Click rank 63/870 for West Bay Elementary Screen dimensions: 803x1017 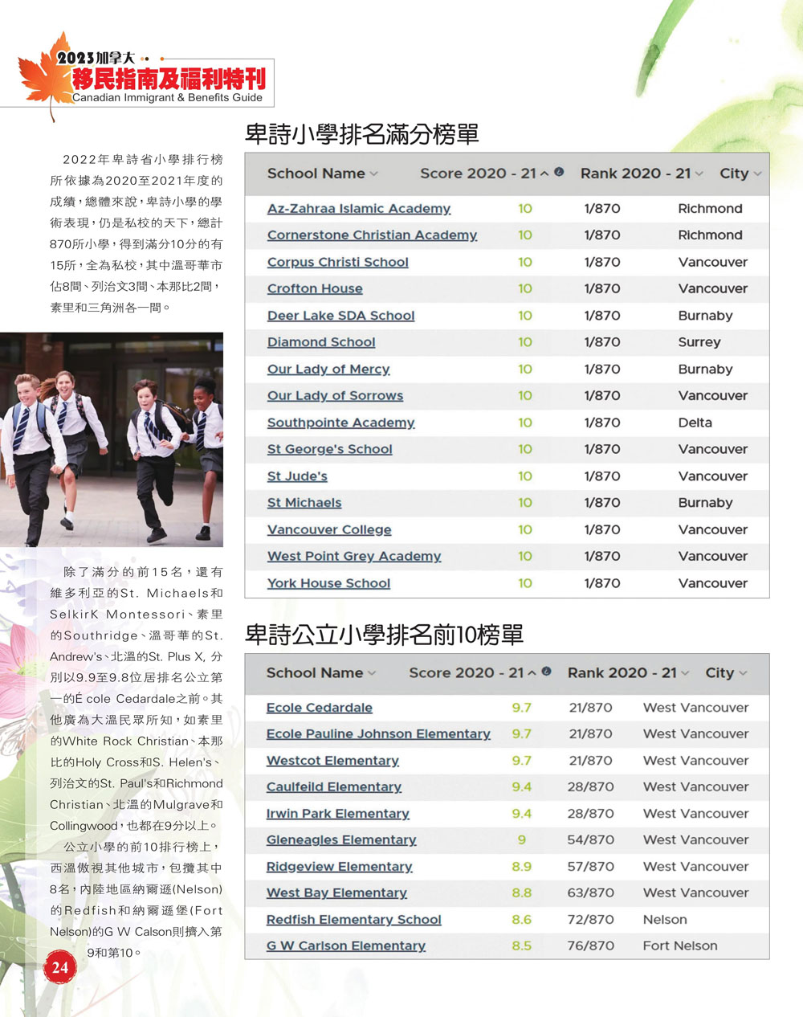click(590, 892)
